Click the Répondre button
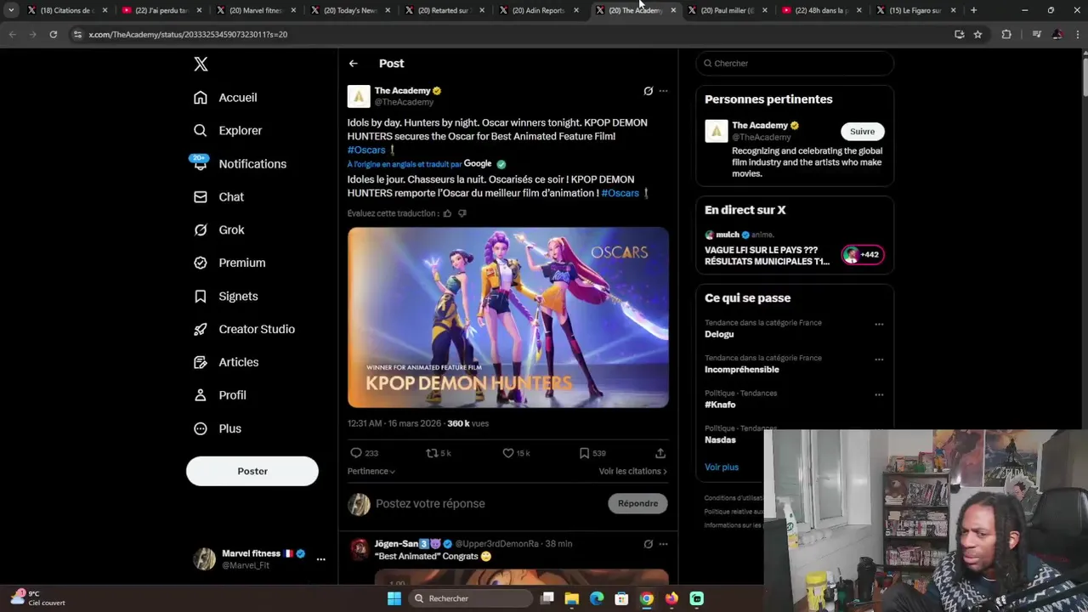This screenshot has width=1088, height=612. [638, 504]
